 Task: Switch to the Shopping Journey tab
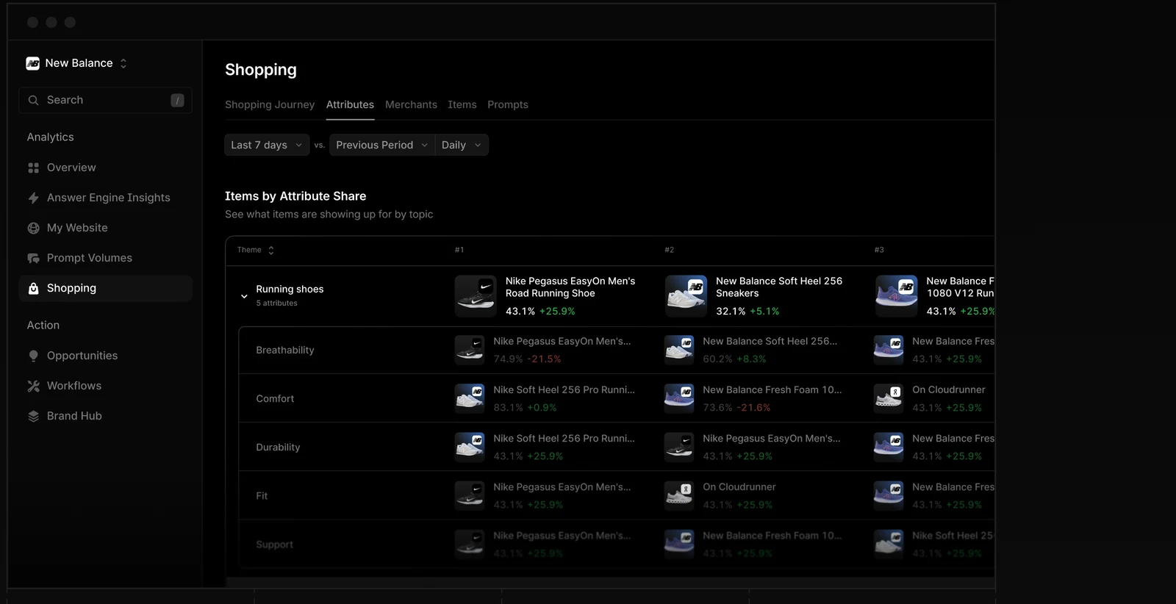[x=270, y=104]
